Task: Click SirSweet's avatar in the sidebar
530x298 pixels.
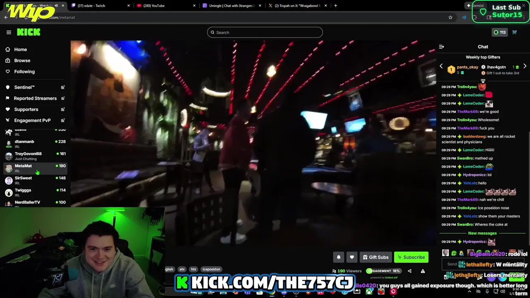Action: 9,180
